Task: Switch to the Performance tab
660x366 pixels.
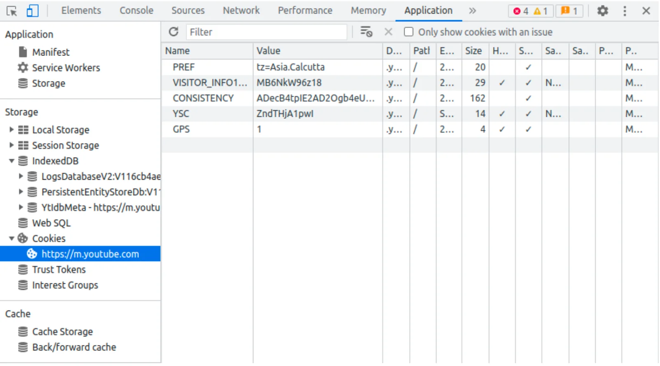Action: click(x=305, y=11)
